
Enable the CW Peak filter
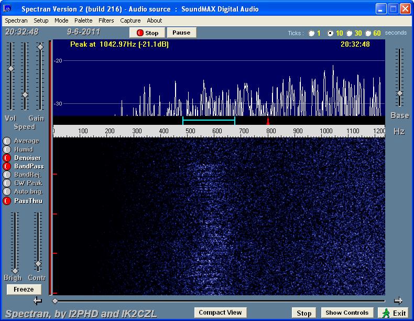pyautogui.click(x=7, y=183)
